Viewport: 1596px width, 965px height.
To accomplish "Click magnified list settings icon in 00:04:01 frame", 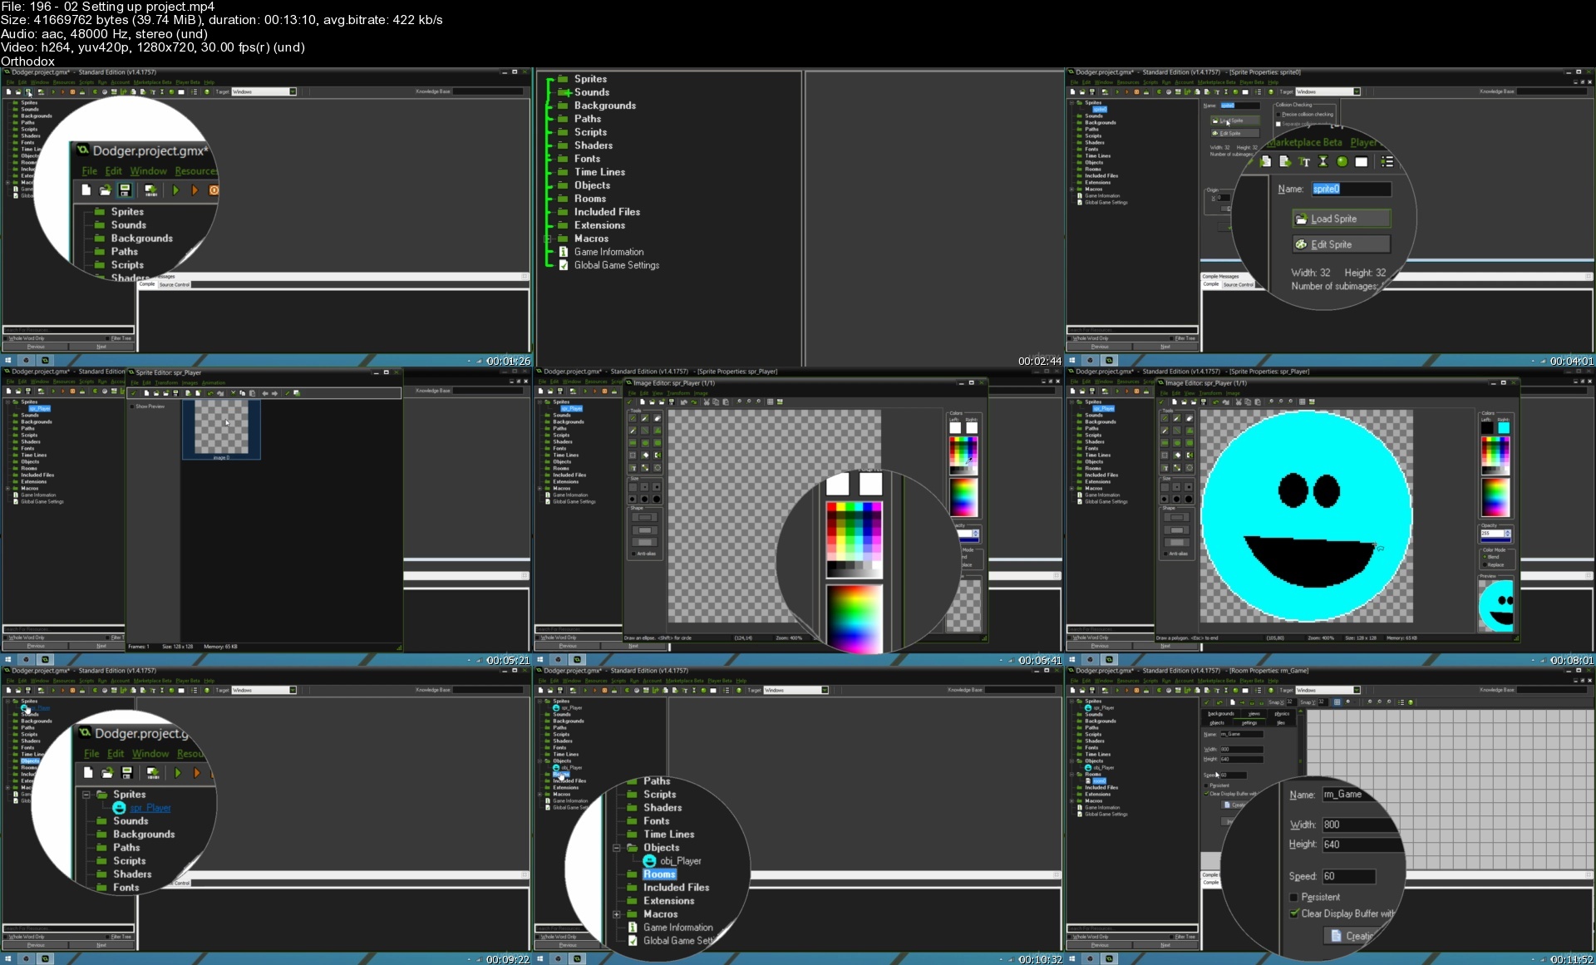I will coord(1387,161).
